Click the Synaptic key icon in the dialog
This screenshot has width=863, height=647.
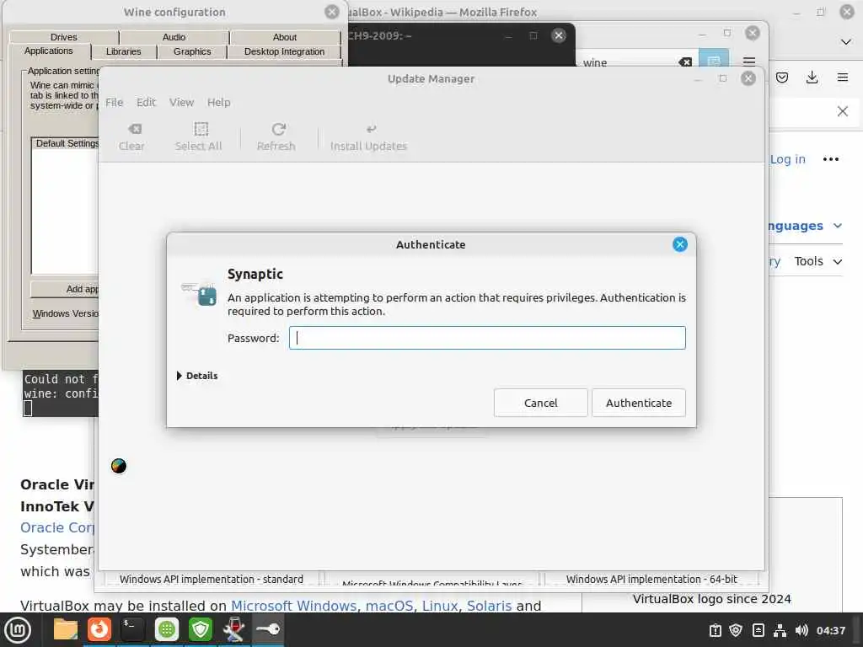point(199,294)
